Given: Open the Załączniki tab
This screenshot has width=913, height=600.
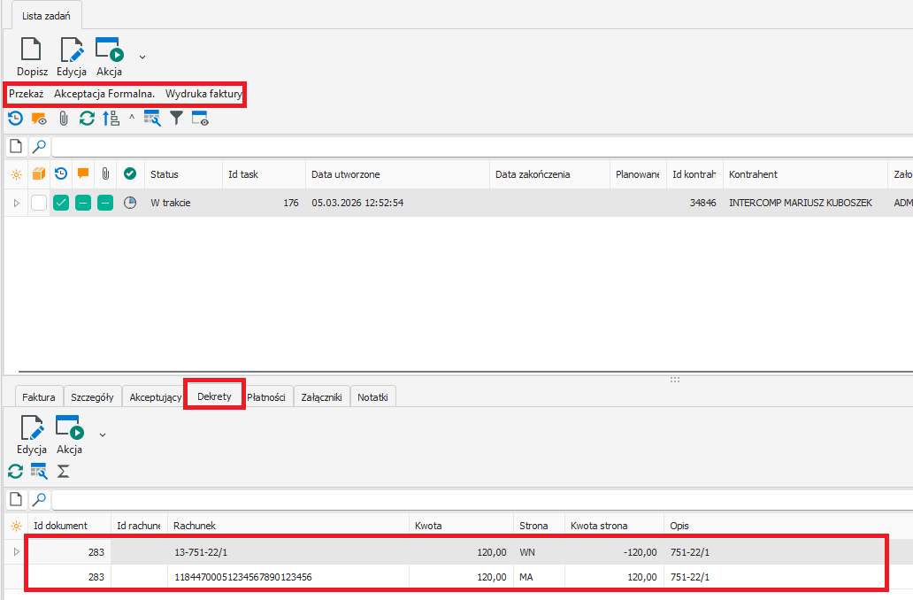Looking at the screenshot, I should 321,397.
